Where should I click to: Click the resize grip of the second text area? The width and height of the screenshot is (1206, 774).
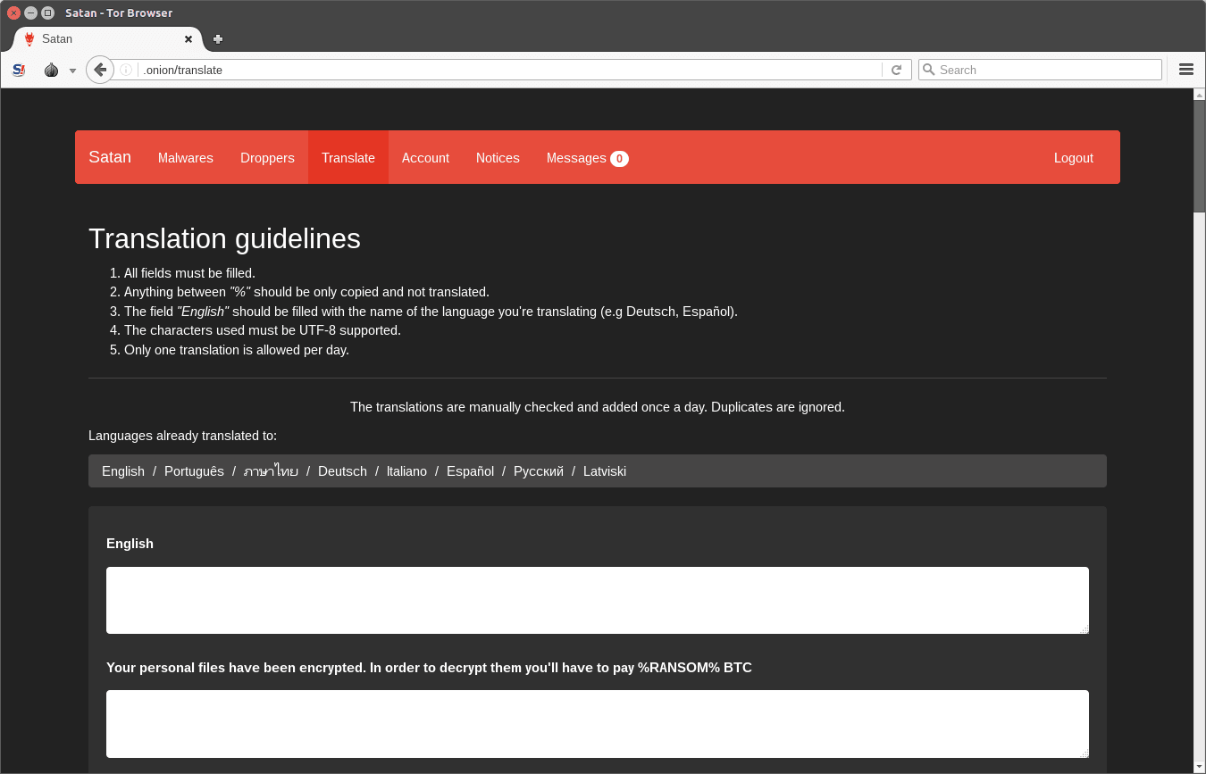1084,753
